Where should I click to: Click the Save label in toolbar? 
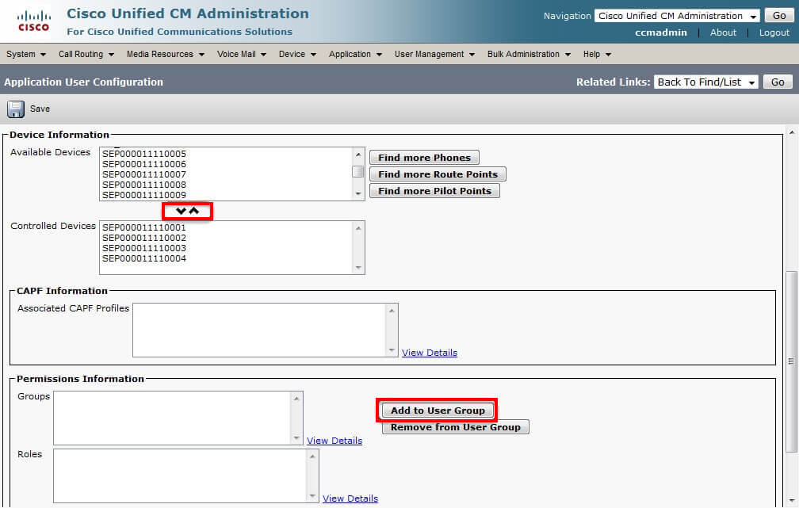click(40, 109)
